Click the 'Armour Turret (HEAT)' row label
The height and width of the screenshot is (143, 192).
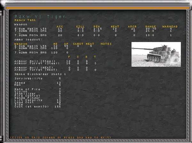click(x=32, y=70)
